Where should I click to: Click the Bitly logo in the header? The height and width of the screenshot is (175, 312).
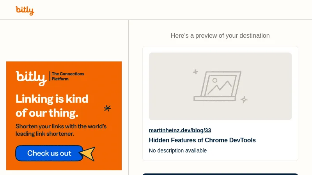25,10
